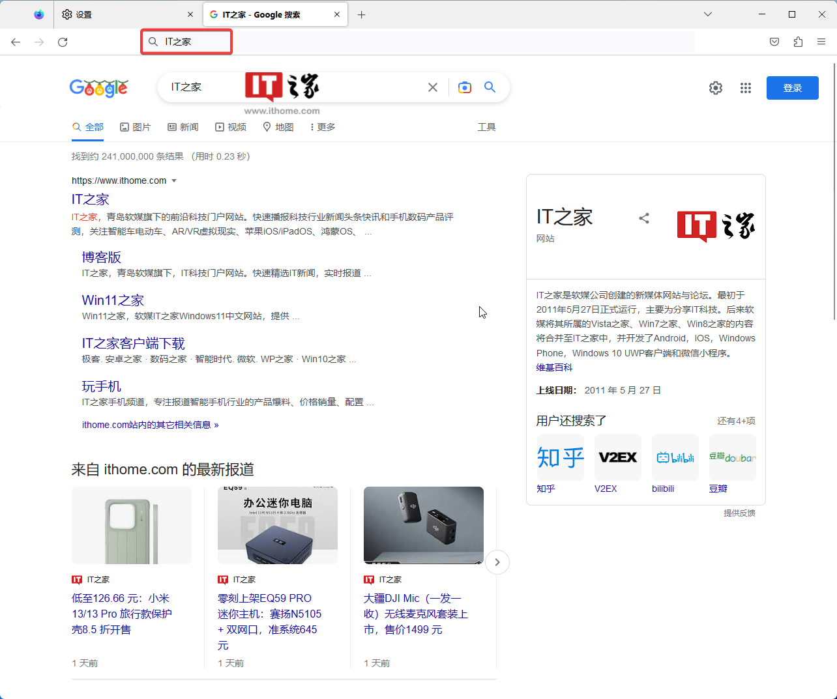Open Google quick settings gear
The height and width of the screenshot is (699, 837).
point(716,88)
